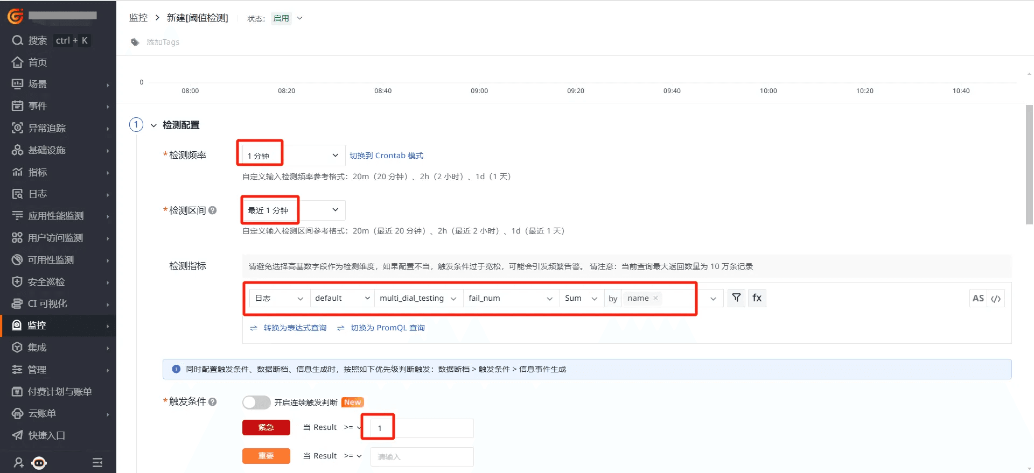Open the 基础设施 sidebar menu
Screen dimensions: 1034x473
coord(47,150)
